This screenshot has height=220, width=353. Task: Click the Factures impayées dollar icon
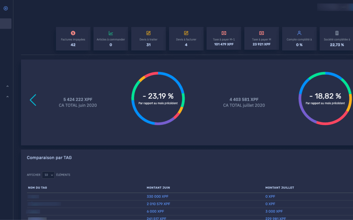[73, 33]
